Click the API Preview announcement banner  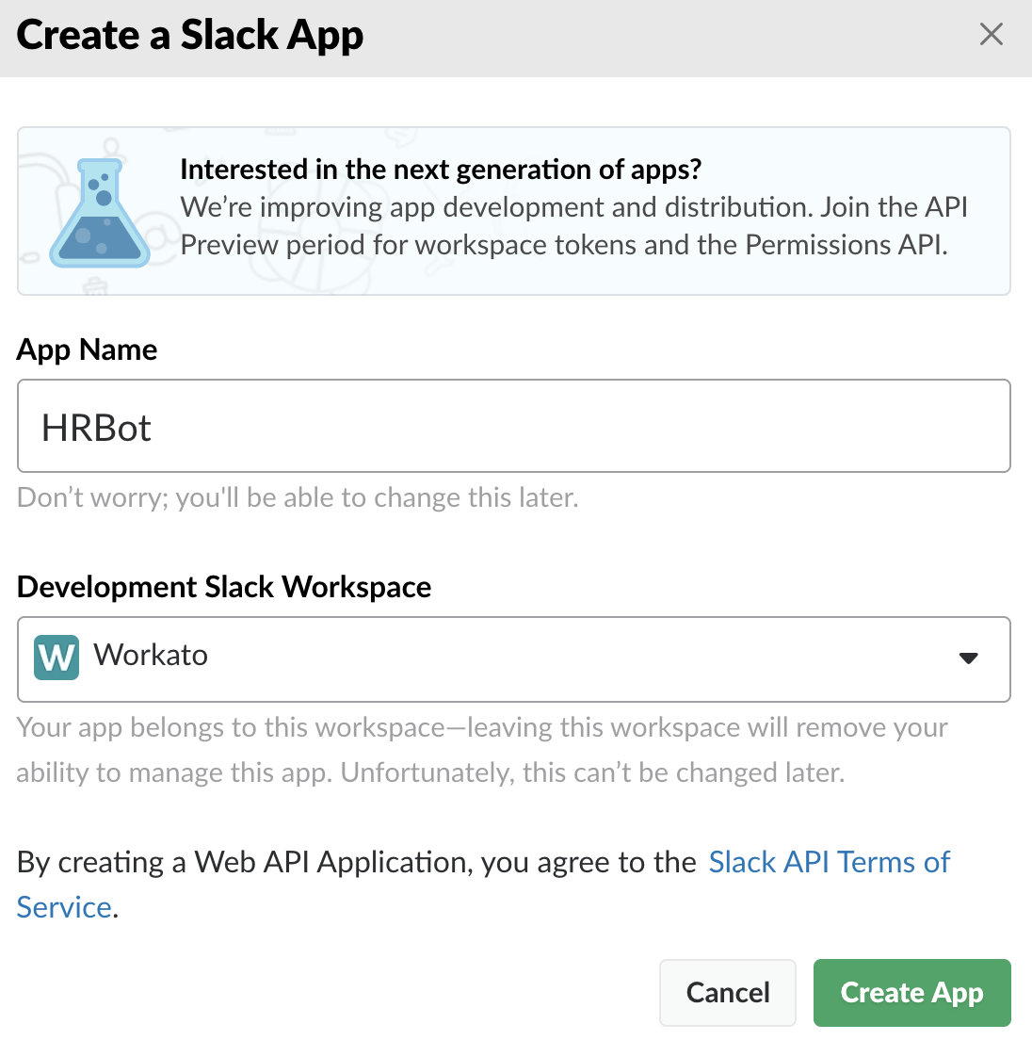click(514, 211)
